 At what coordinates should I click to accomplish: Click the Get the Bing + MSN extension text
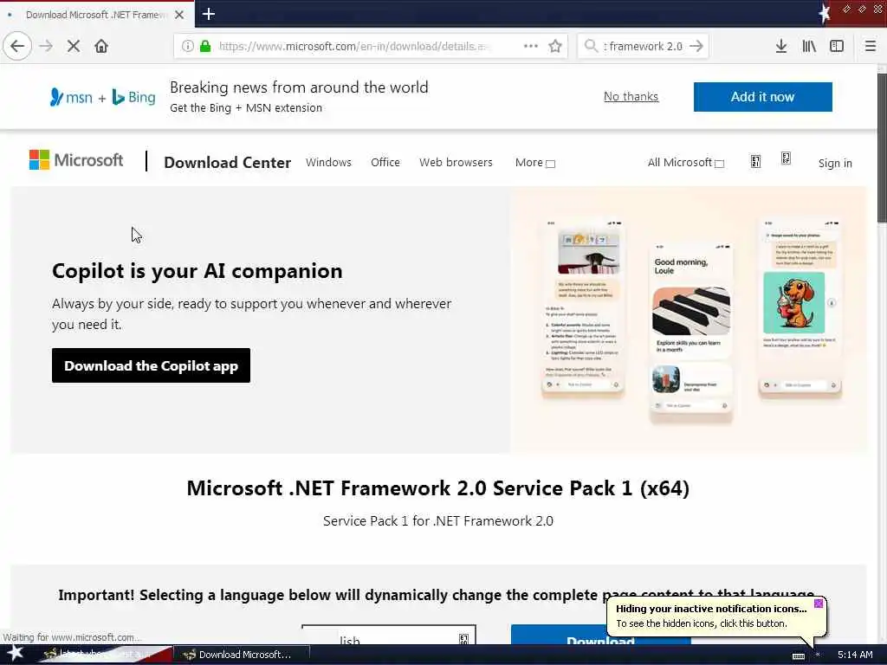click(x=245, y=107)
